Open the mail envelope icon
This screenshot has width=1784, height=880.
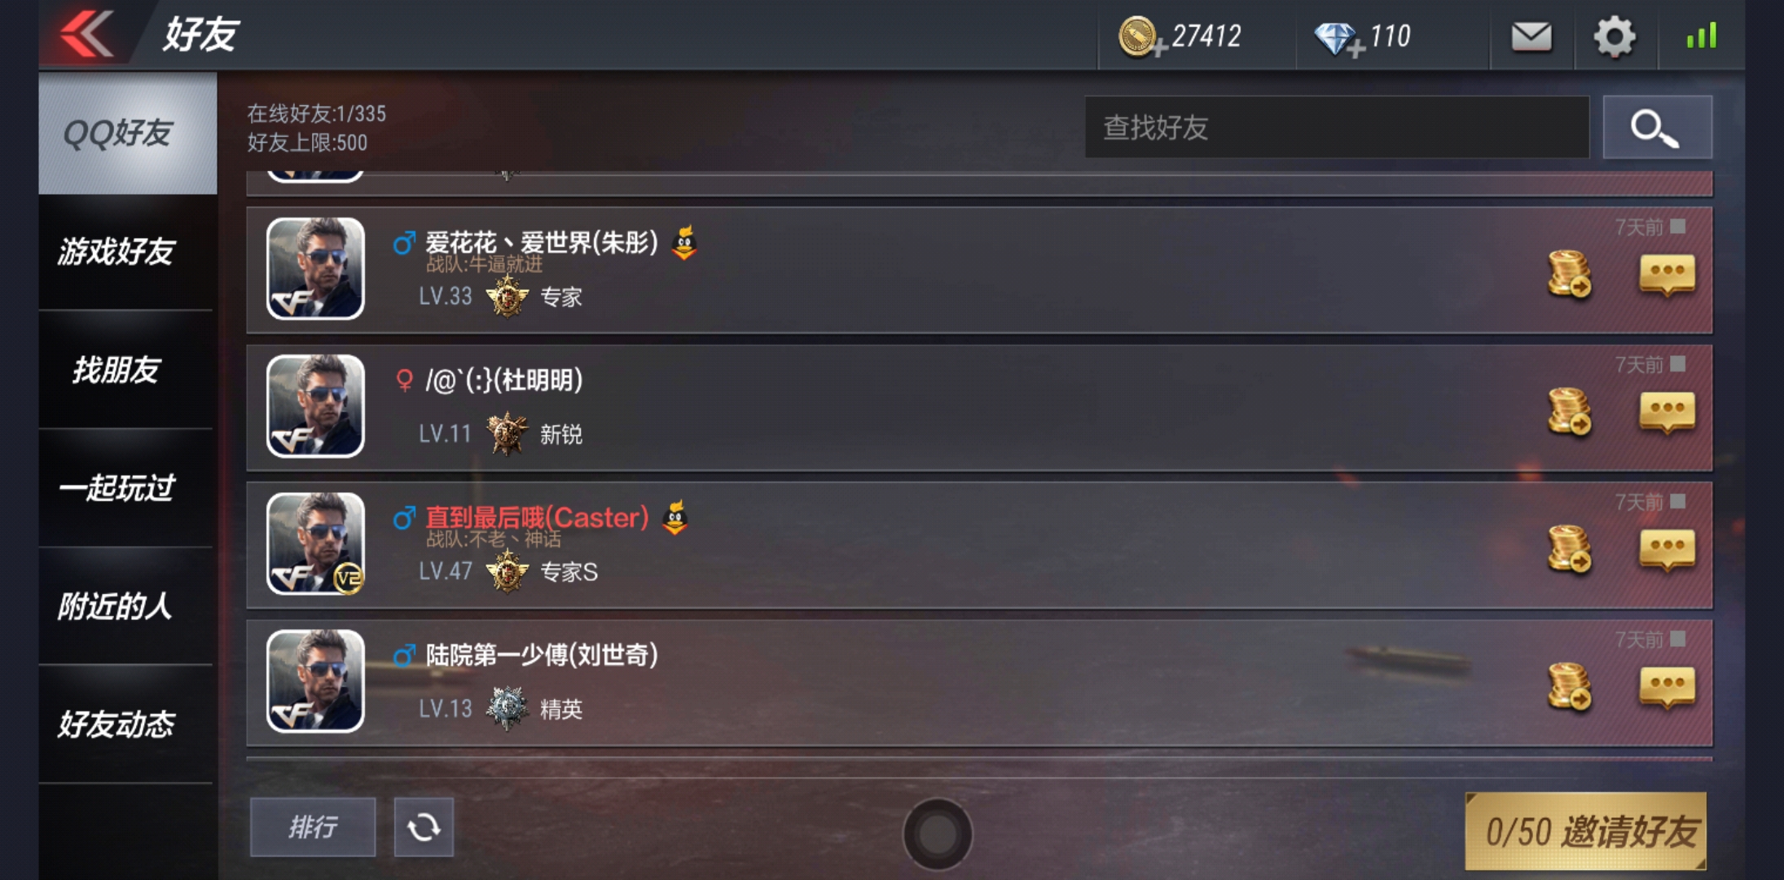(1531, 37)
